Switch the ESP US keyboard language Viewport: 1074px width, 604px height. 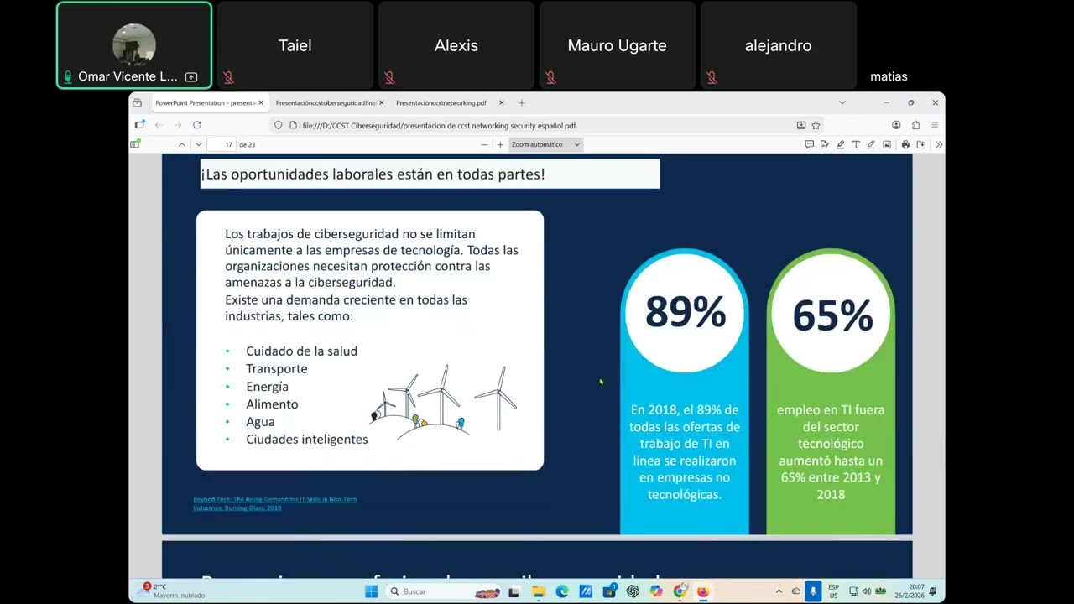click(x=833, y=591)
